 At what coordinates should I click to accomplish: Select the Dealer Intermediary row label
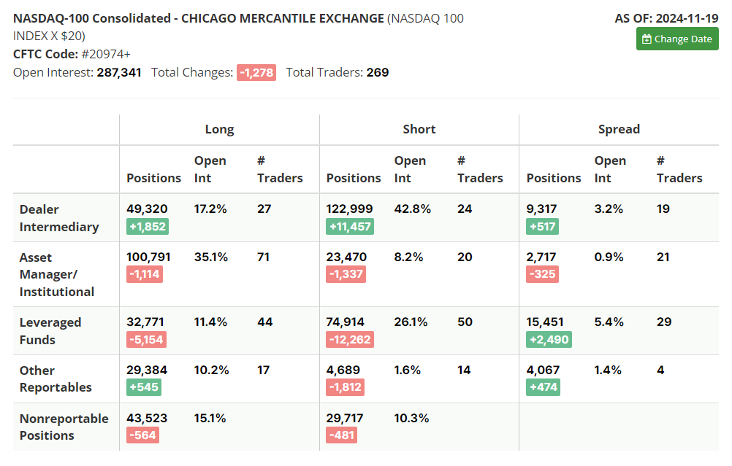pos(59,218)
